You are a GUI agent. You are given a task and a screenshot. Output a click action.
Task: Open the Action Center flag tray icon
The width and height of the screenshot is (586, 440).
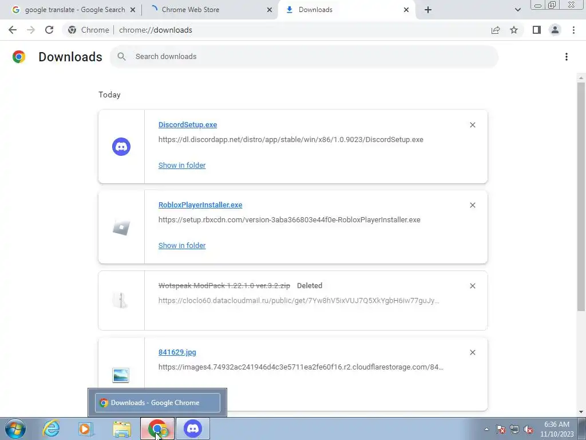click(x=501, y=429)
